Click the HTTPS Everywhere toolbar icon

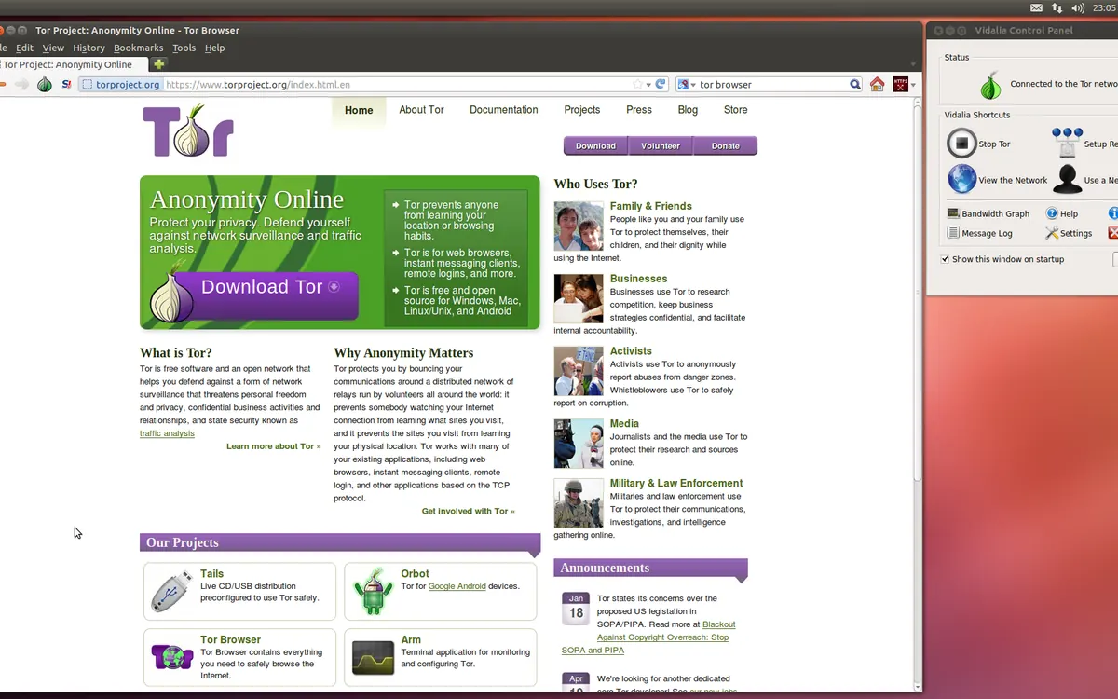[900, 84]
